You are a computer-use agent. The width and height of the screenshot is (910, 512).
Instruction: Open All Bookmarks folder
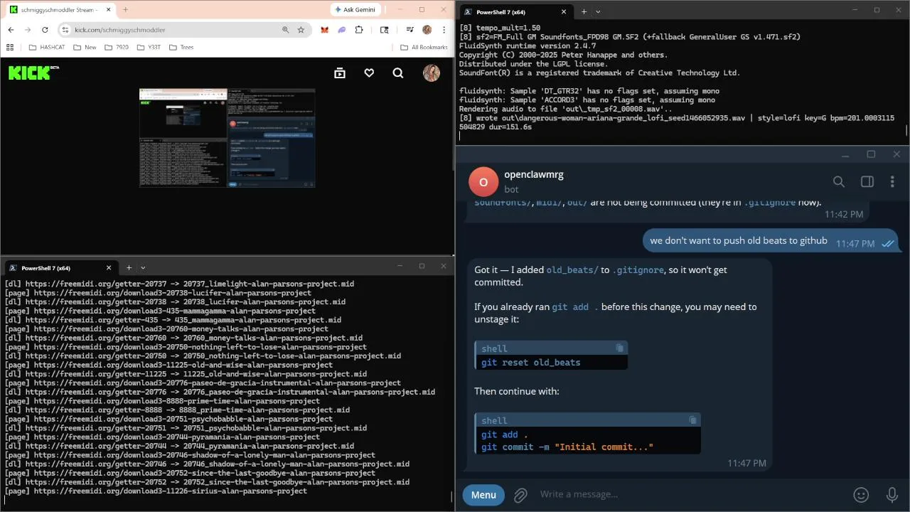click(423, 47)
